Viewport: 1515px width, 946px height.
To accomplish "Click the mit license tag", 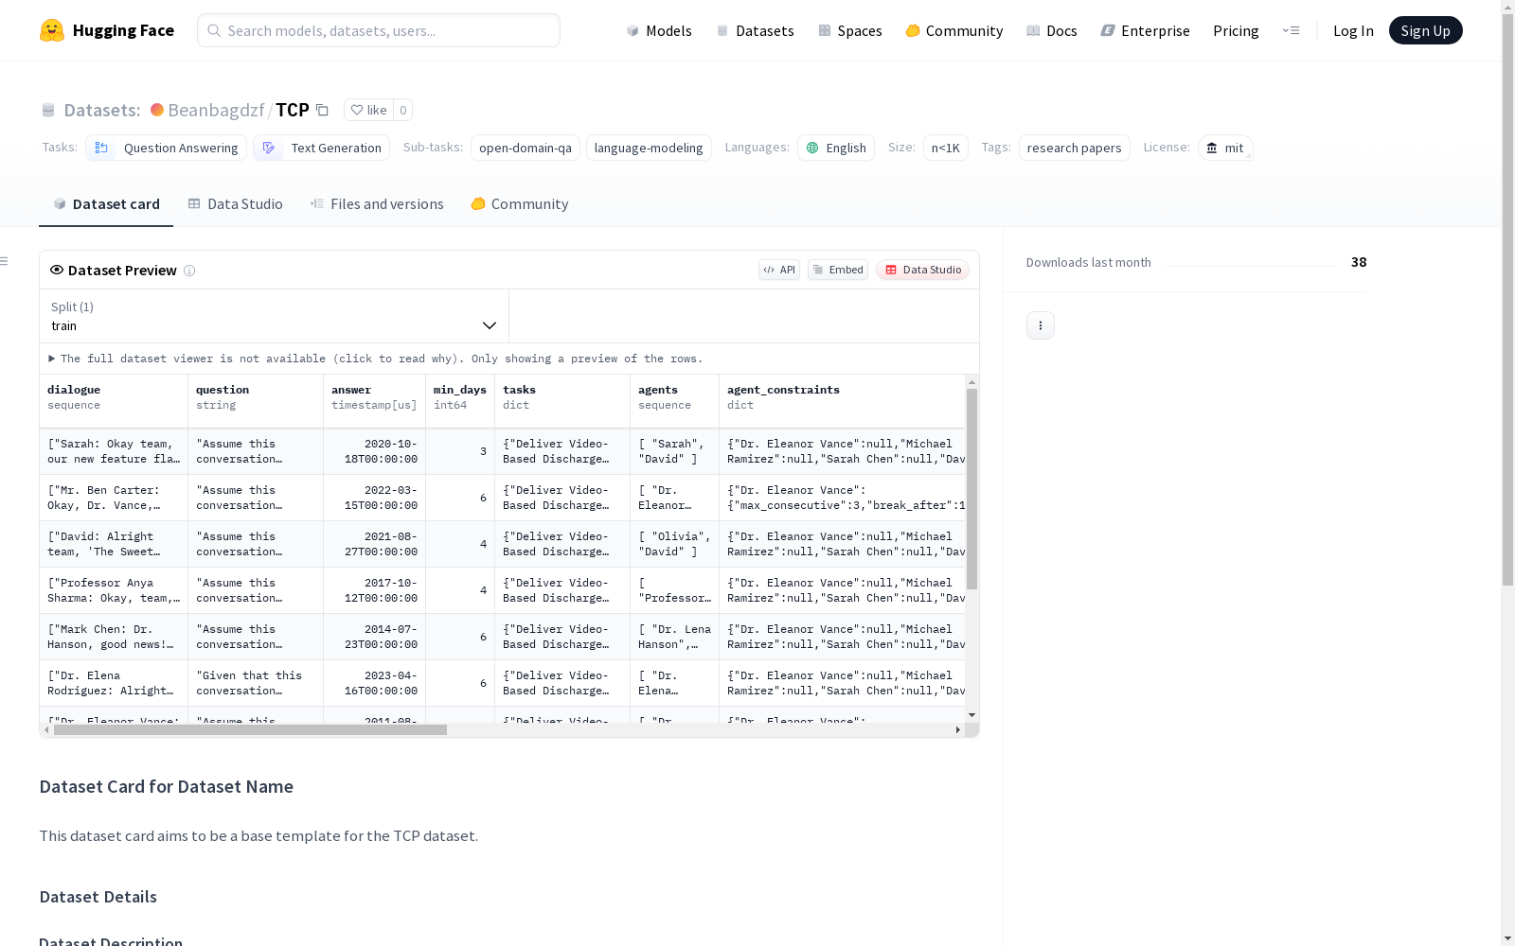I will [x=1225, y=148].
